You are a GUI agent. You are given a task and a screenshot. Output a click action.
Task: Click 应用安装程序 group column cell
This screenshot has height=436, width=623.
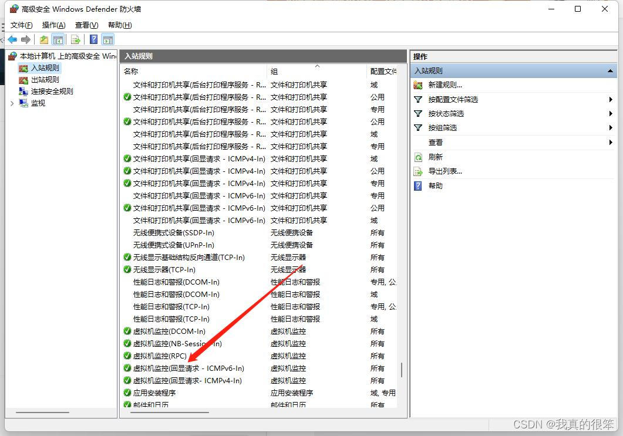[x=292, y=393]
